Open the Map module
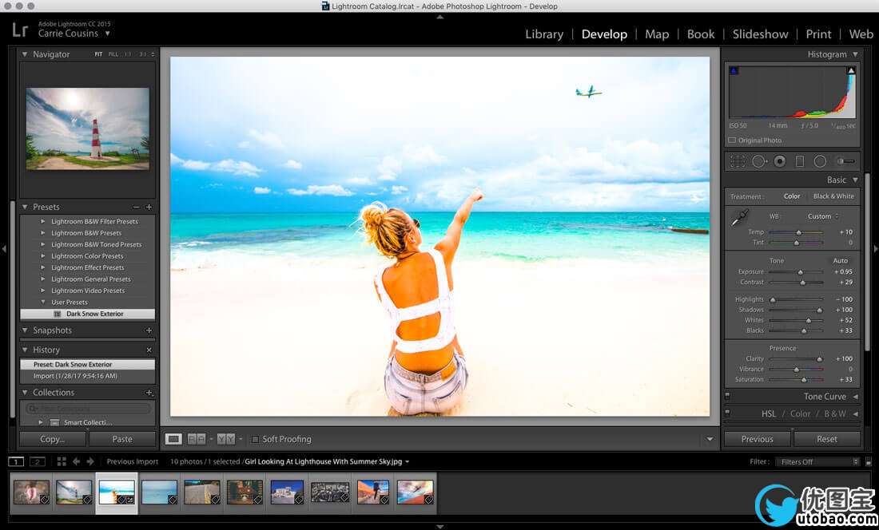The height and width of the screenshot is (530, 879). (x=656, y=34)
